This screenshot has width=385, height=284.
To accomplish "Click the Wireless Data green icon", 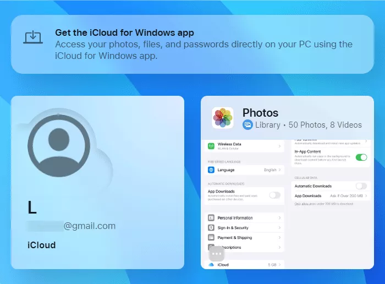I will (211, 146).
